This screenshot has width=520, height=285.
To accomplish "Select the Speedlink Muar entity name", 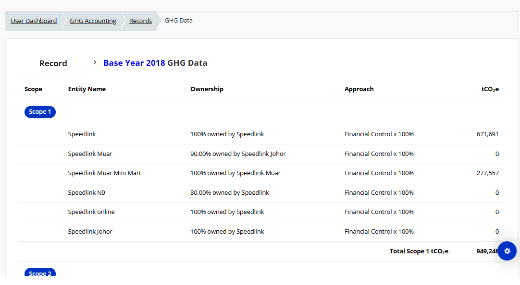I will 90,154.
